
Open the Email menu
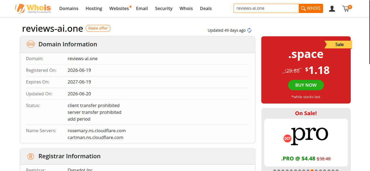pos(142,8)
